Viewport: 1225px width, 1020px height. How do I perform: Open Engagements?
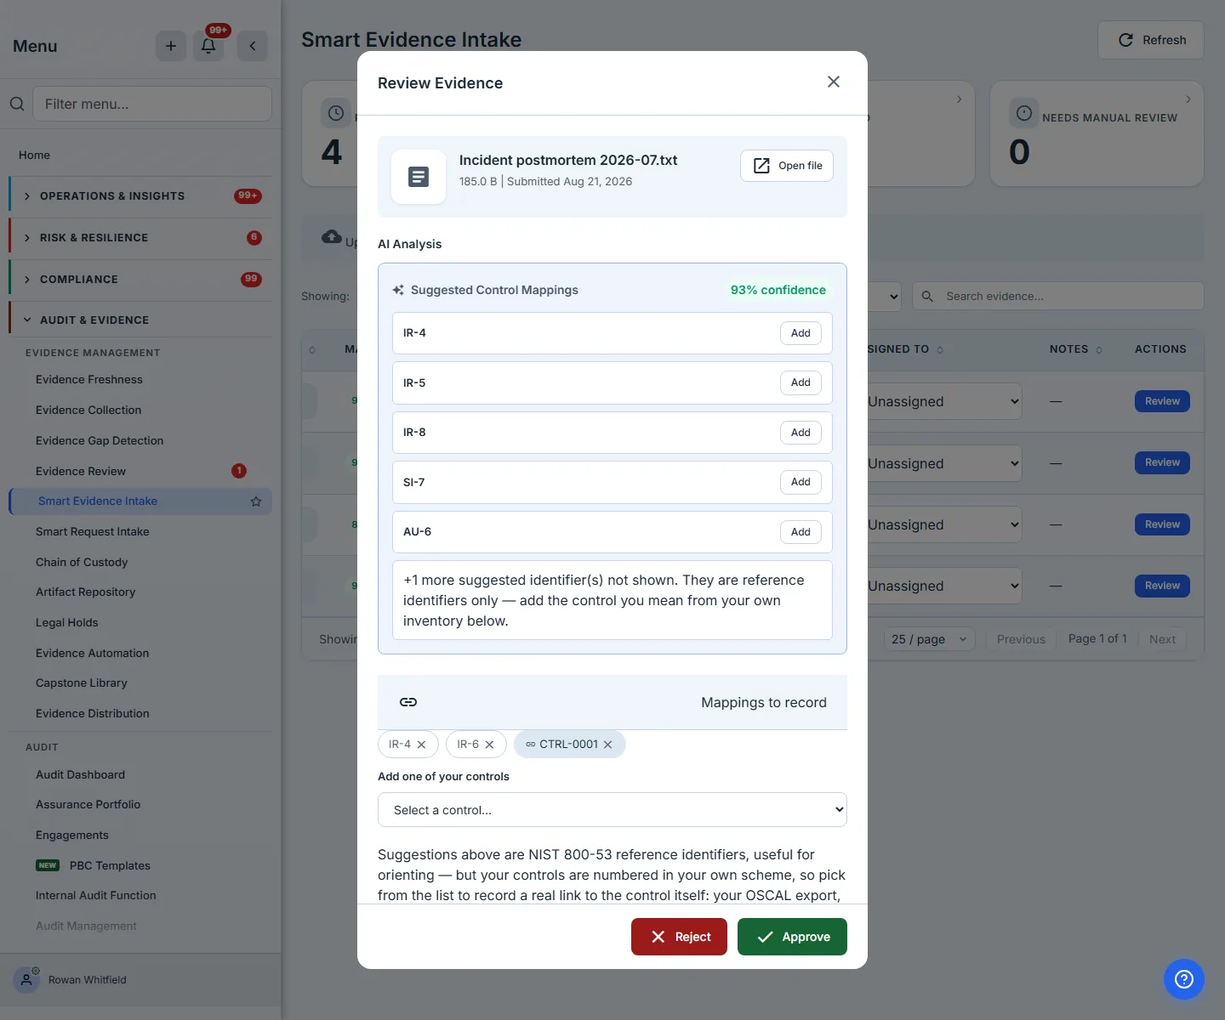(72, 836)
